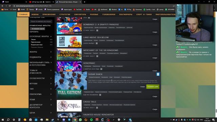Open Spotify from the taskbar
The image size is (217, 122).
pyautogui.click(x=91, y=120)
